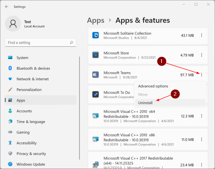Navigate to Personalization settings
The image size is (215, 169).
coord(41,90)
